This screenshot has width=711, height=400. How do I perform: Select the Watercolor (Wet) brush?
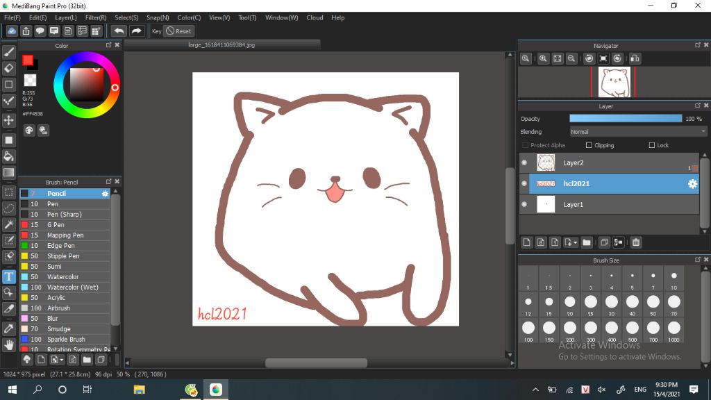pos(65,287)
